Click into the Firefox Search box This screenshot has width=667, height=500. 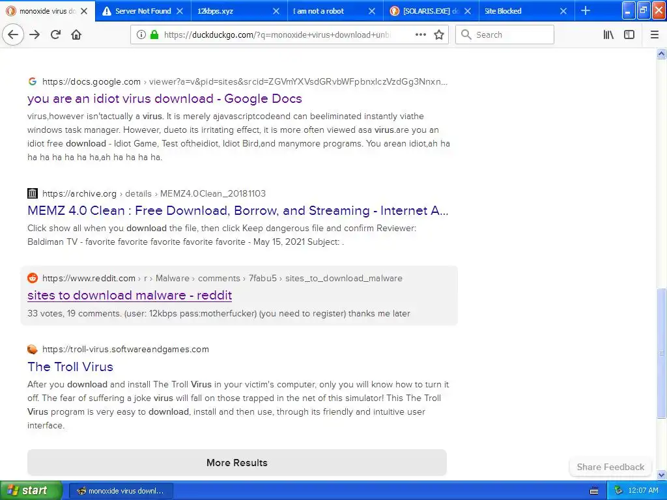(x=505, y=35)
